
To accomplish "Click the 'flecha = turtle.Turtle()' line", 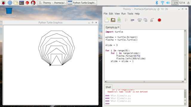I will [x=121, y=40].
